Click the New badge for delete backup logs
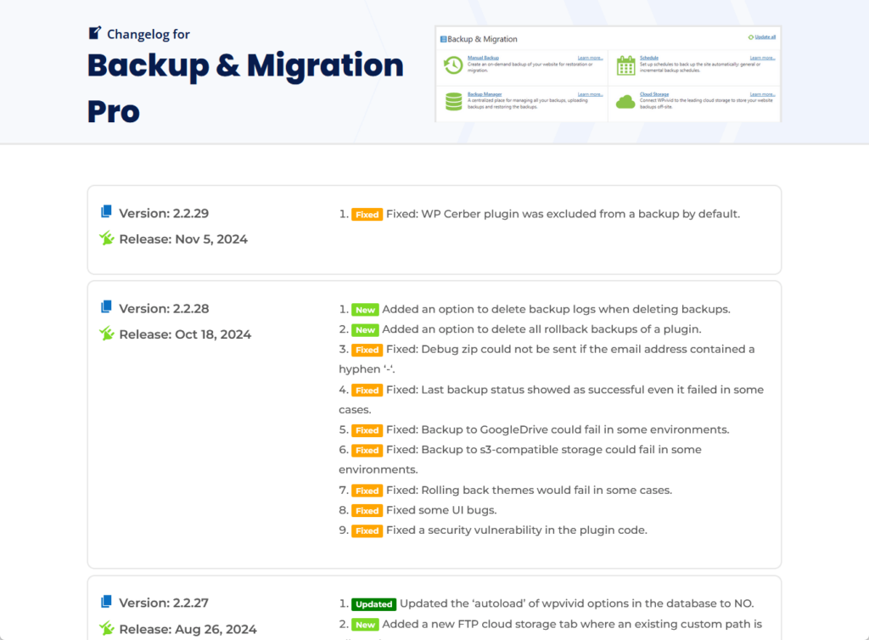This screenshot has width=869, height=640. 365,310
